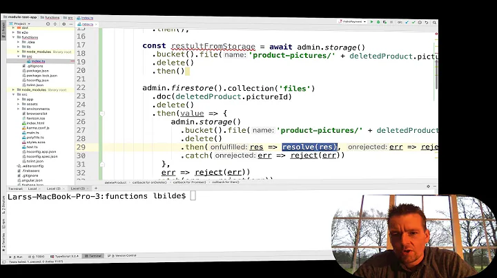Expand the lib folder
This screenshot has width=497, height=278.
[18, 47]
